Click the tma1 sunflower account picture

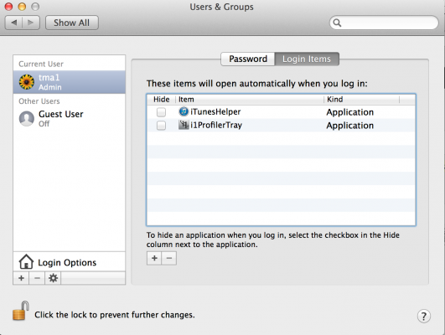pos(26,82)
